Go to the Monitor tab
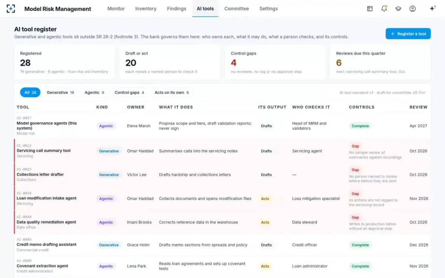Image resolution: width=445 pixels, height=278 pixels. pos(116,9)
